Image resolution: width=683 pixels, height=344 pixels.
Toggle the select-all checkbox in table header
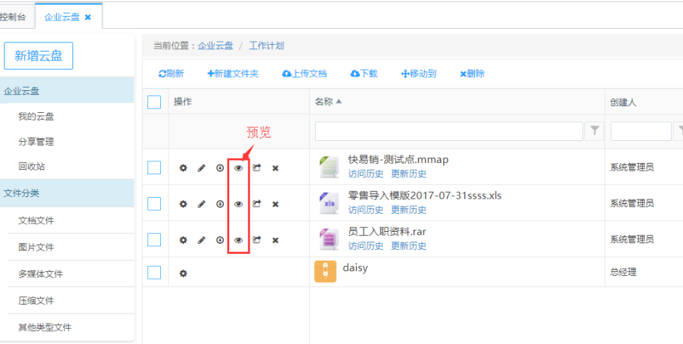click(154, 102)
